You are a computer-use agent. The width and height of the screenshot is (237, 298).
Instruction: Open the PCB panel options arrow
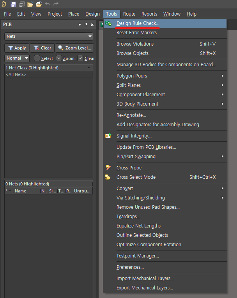pos(80,25)
